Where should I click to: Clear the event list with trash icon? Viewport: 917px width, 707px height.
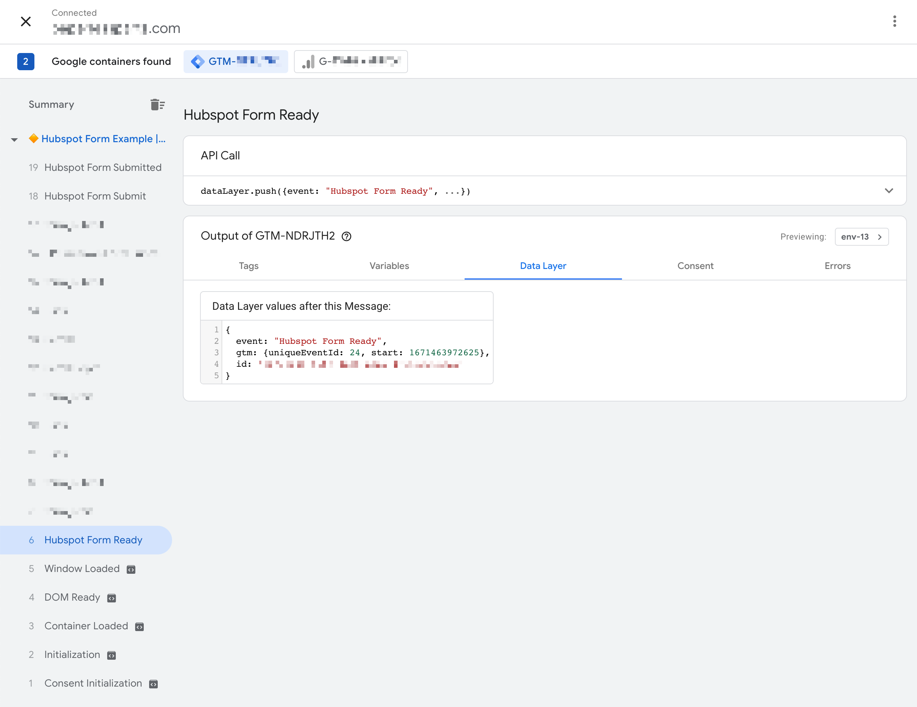(157, 105)
